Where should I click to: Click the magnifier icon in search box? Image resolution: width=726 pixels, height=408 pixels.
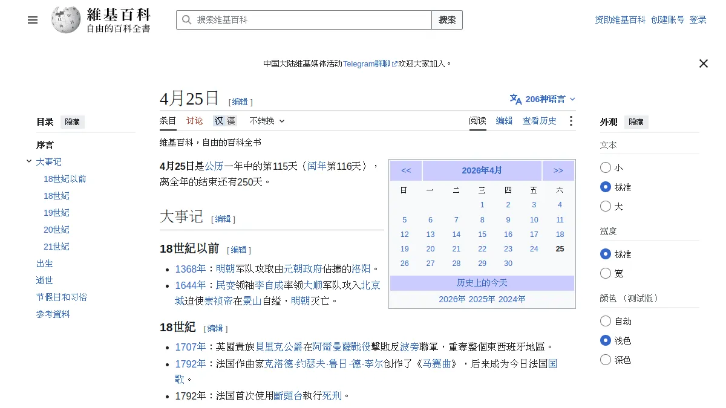[186, 20]
